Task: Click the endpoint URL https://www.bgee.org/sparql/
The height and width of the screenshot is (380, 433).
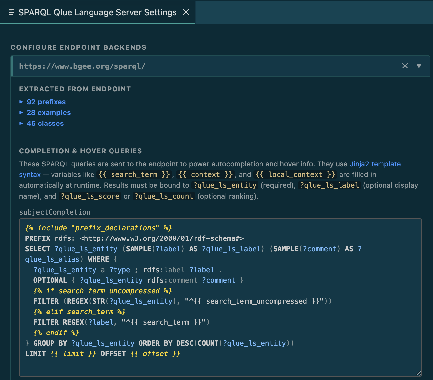Action: coord(82,66)
